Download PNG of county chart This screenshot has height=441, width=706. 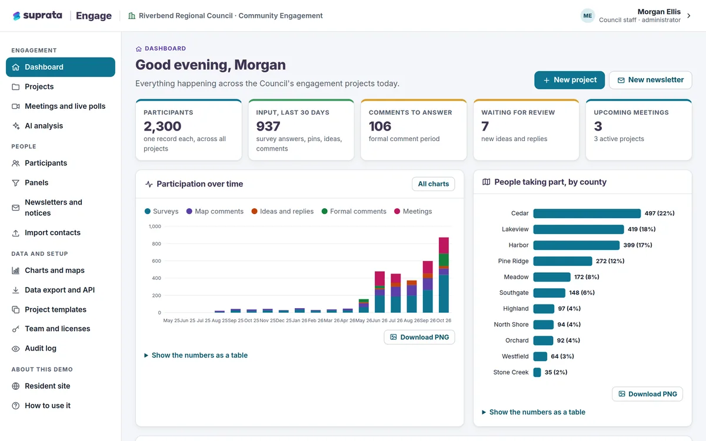tap(647, 394)
